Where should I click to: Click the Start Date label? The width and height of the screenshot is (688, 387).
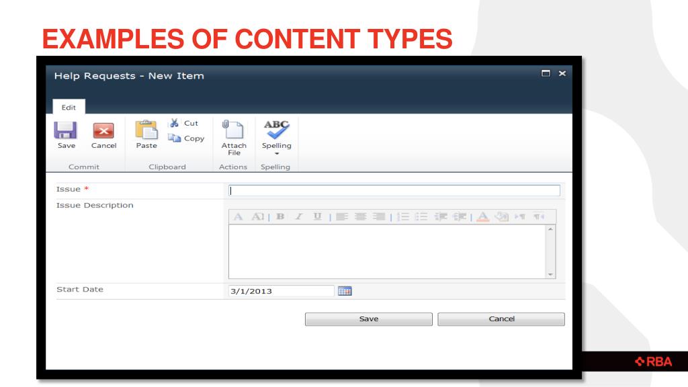pos(80,290)
